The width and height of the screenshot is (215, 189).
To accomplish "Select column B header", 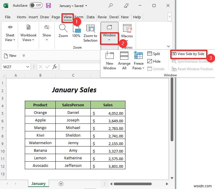I will coord(40,75).
